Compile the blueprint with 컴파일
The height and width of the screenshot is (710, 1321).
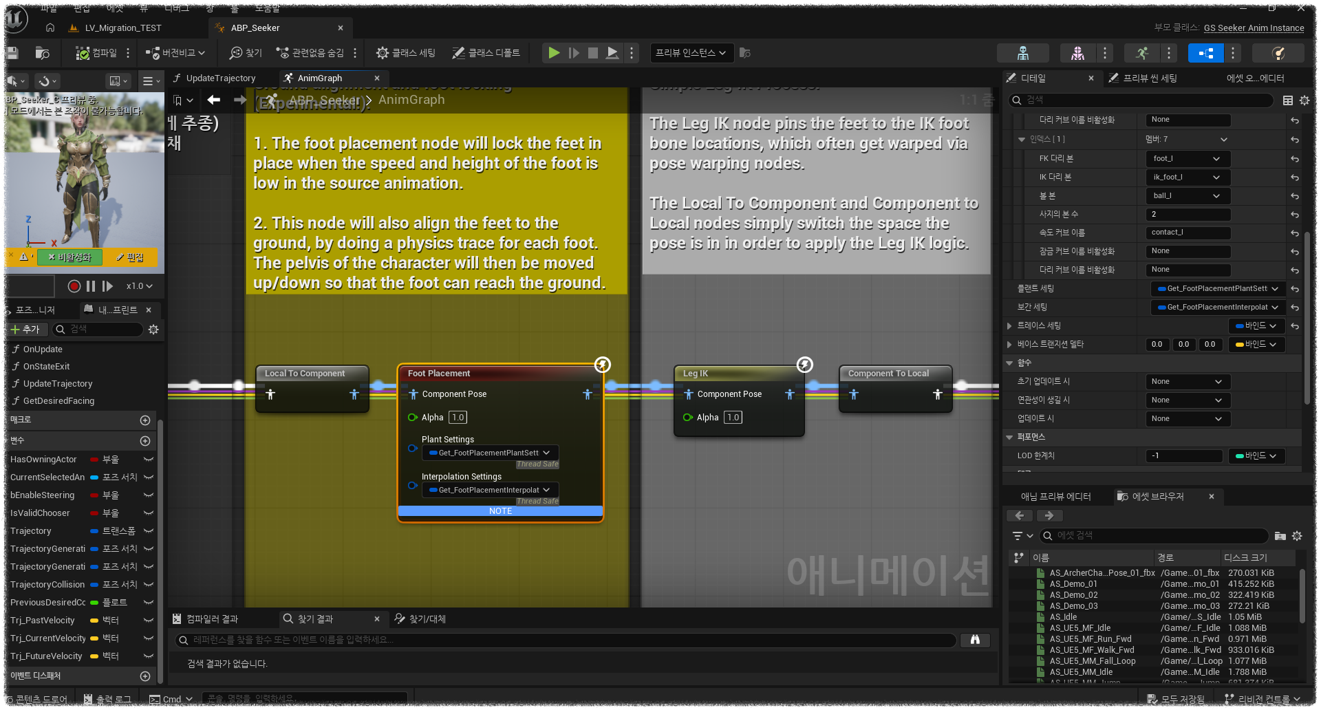click(x=96, y=53)
